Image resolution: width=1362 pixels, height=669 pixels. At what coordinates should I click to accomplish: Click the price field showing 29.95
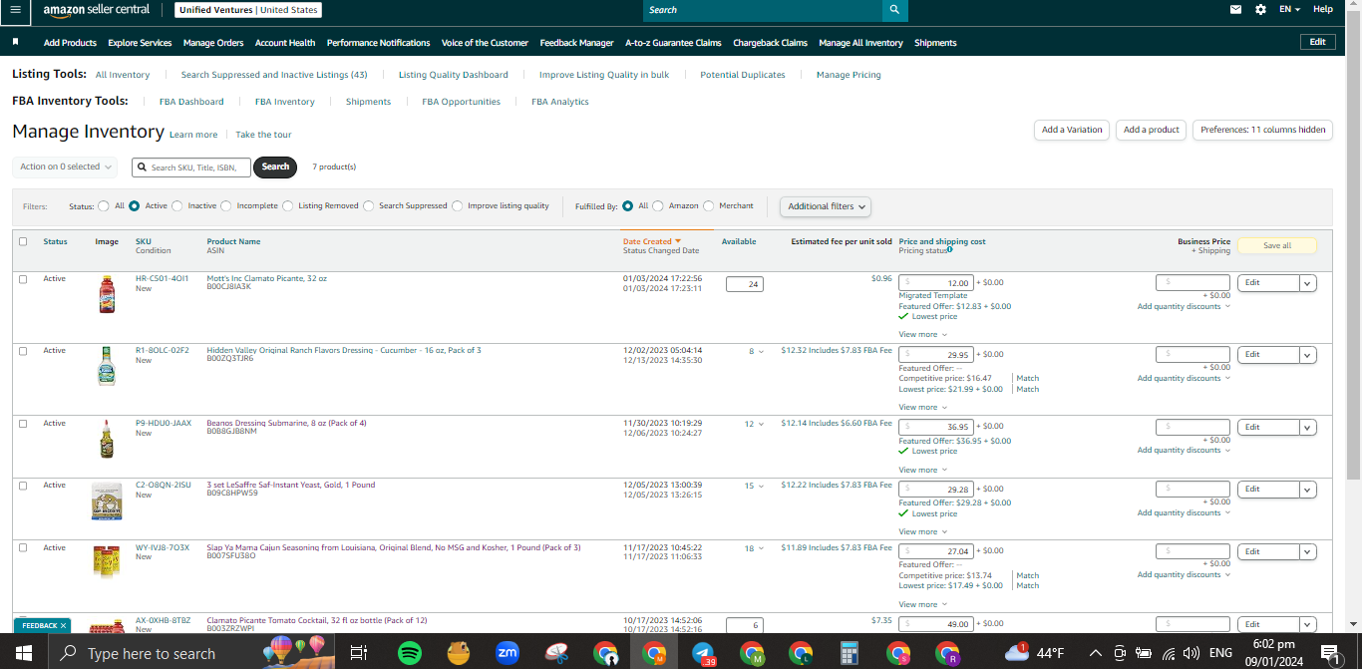(936, 355)
